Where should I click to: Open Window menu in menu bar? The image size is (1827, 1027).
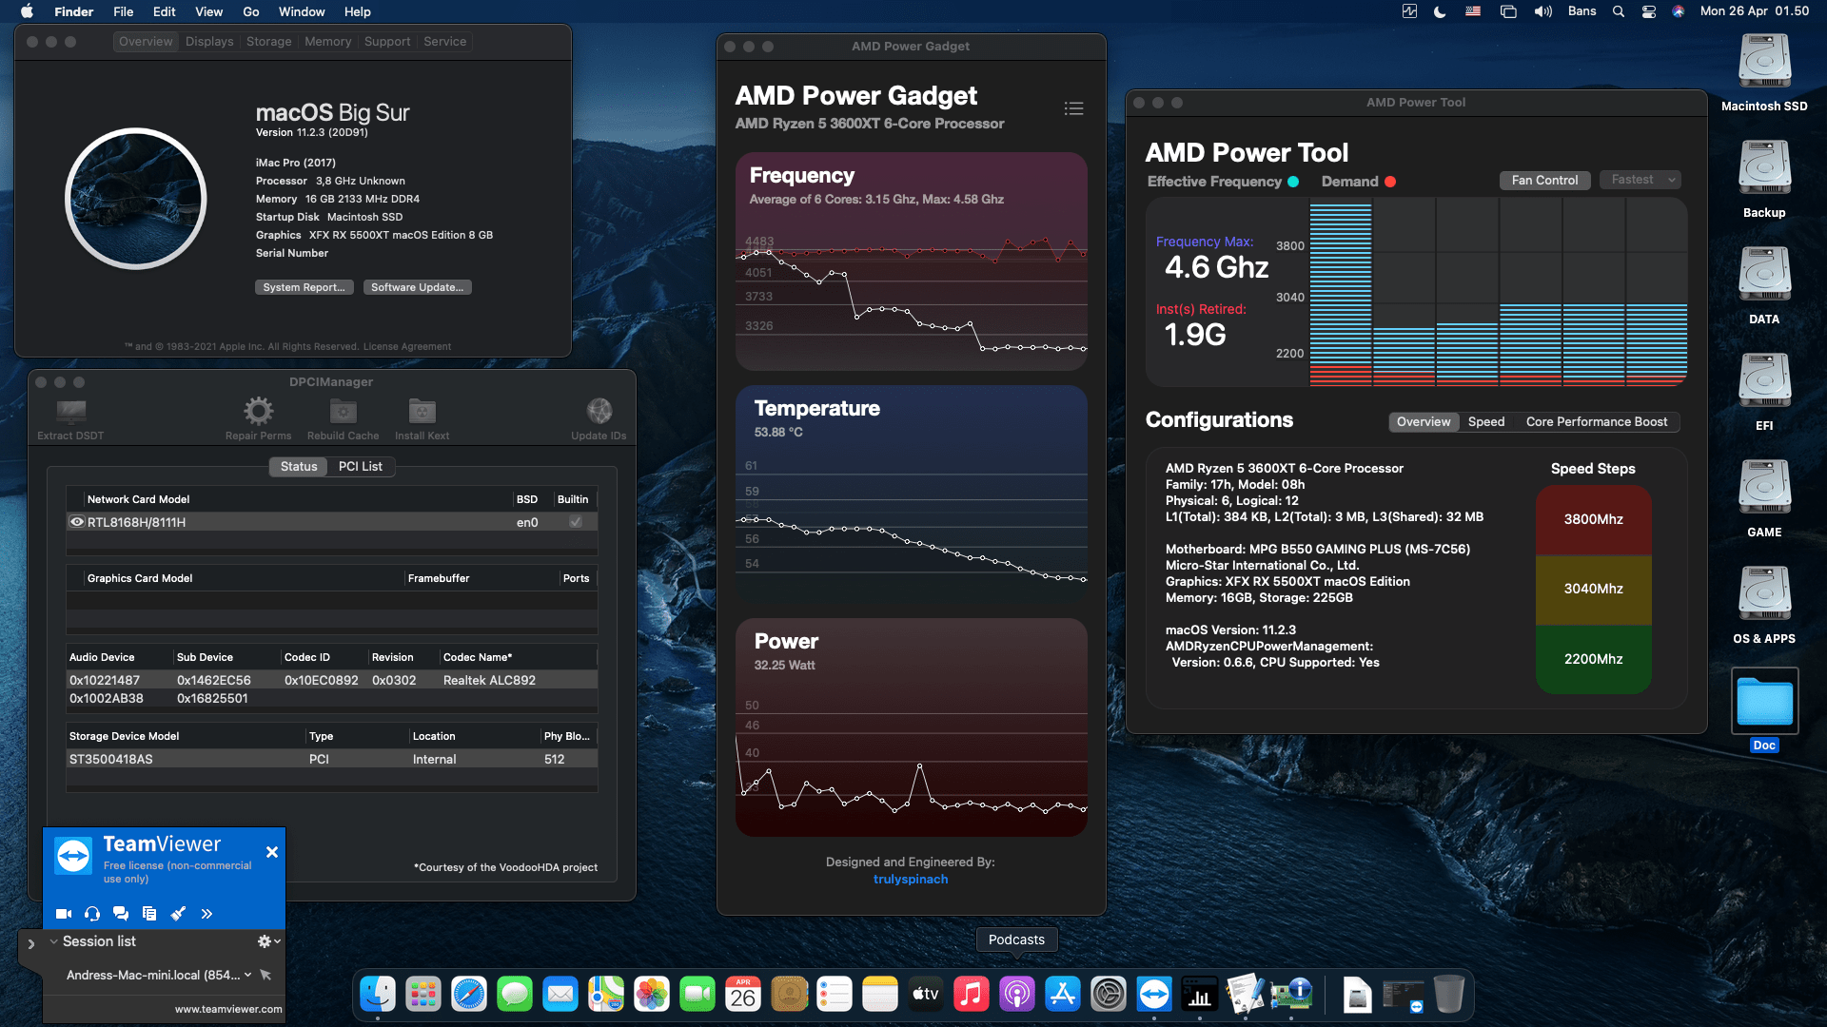(302, 11)
